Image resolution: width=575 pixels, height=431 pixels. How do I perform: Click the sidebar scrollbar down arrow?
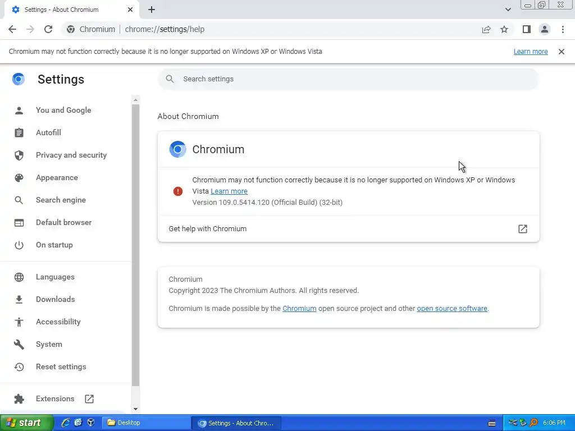click(x=136, y=409)
